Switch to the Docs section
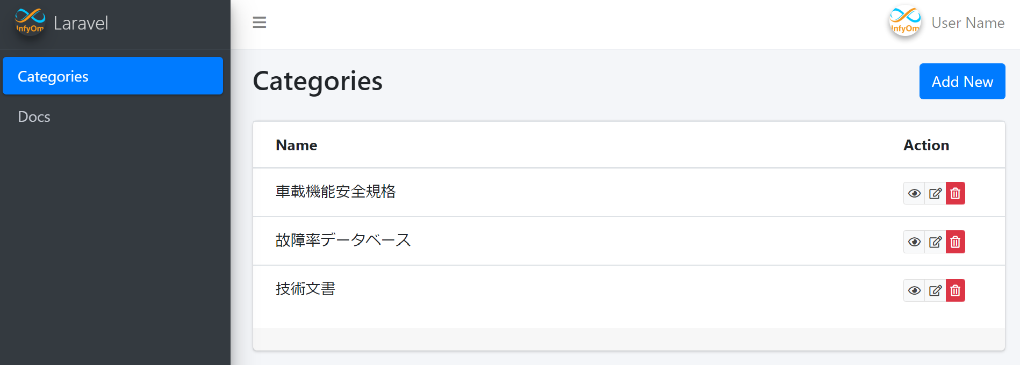Viewport: 1020px width, 365px height. pos(34,116)
